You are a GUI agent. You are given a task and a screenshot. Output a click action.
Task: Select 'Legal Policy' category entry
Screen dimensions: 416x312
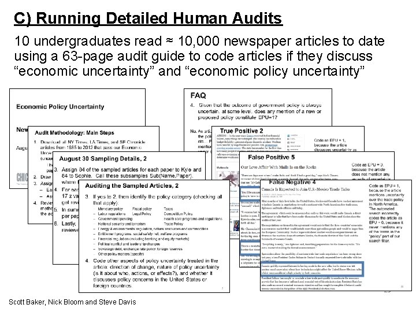click(142, 214)
